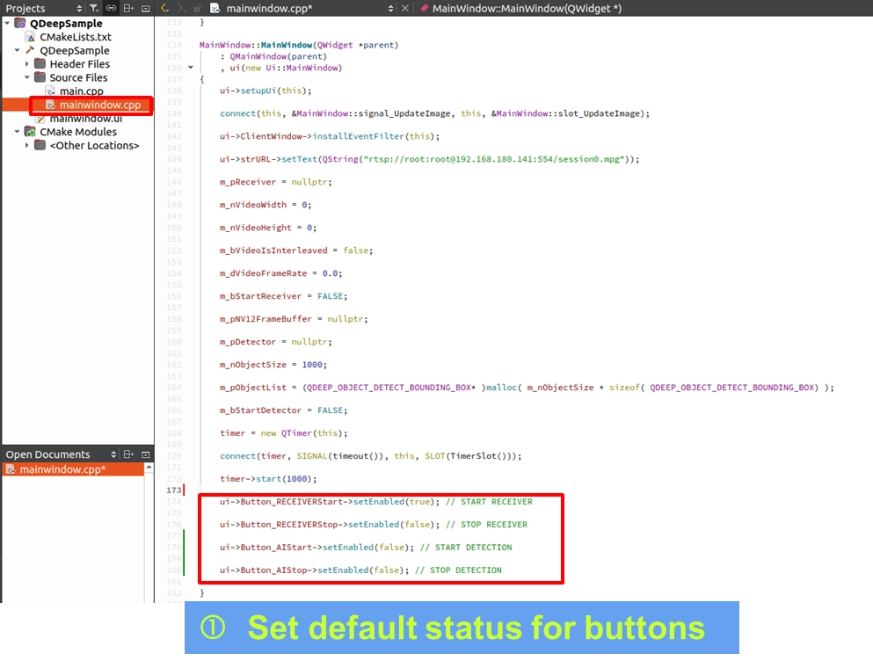This screenshot has height=668, width=873.
Task: Open mainwindow.ui form file
Action: point(86,118)
